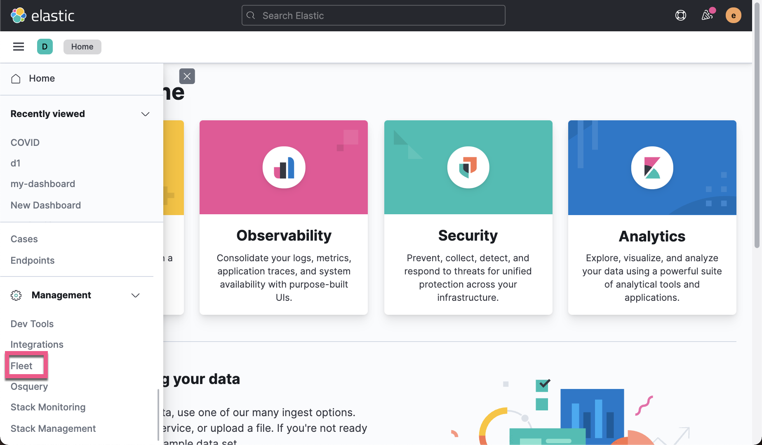Click the D space avatar icon

[45, 47]
